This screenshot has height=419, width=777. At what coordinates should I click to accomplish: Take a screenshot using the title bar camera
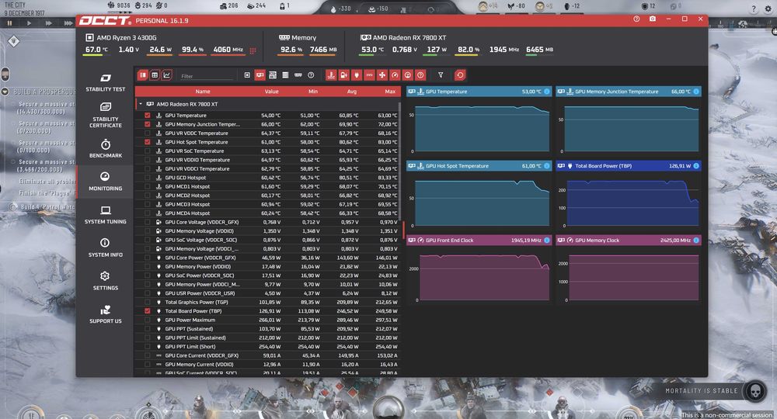653,19
